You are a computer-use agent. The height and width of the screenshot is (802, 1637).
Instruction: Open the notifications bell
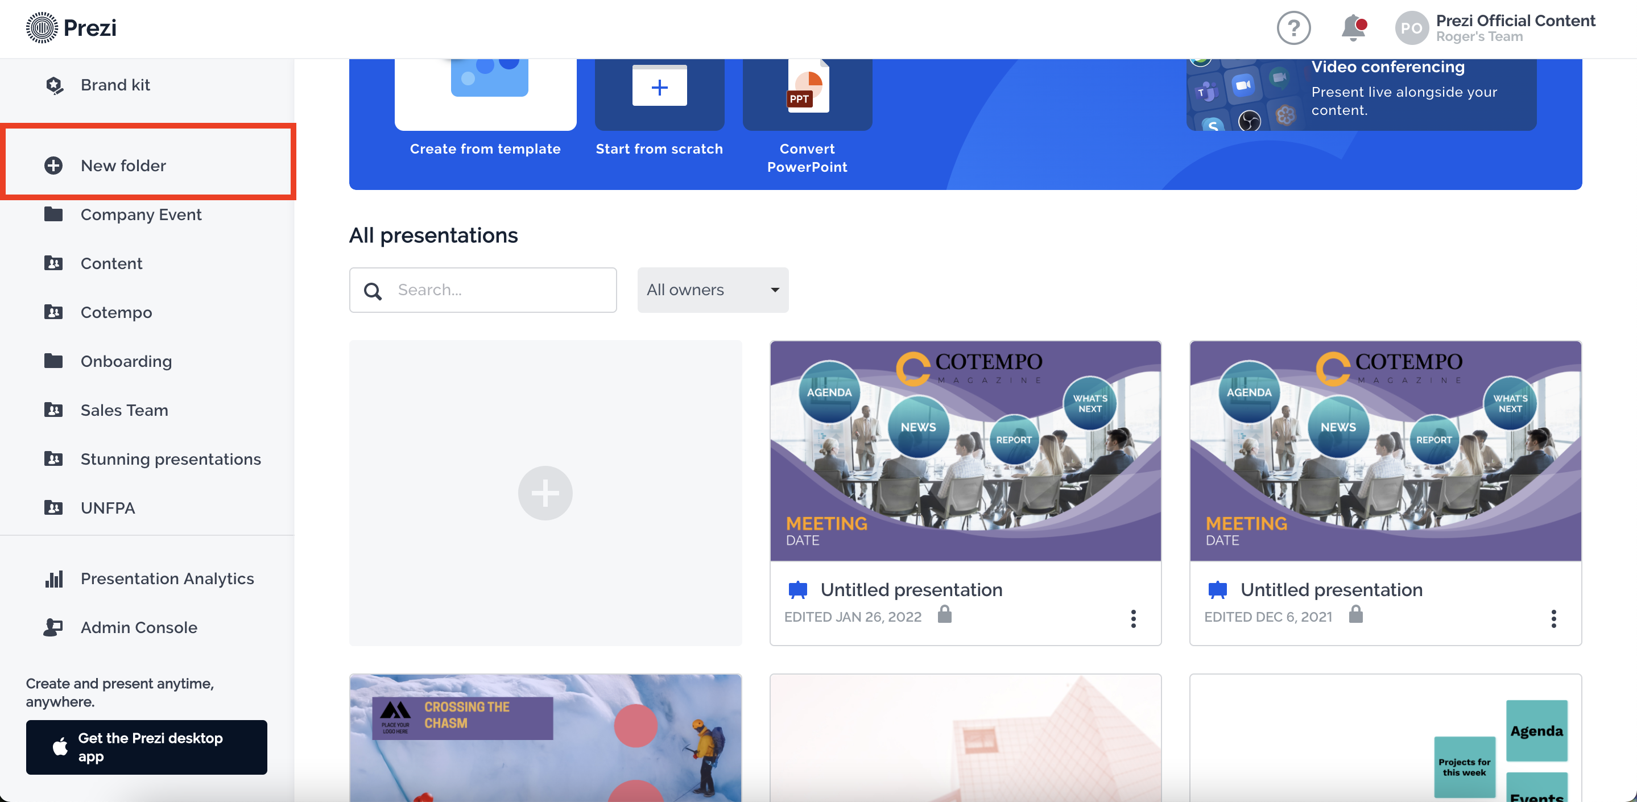(1353, 28)
